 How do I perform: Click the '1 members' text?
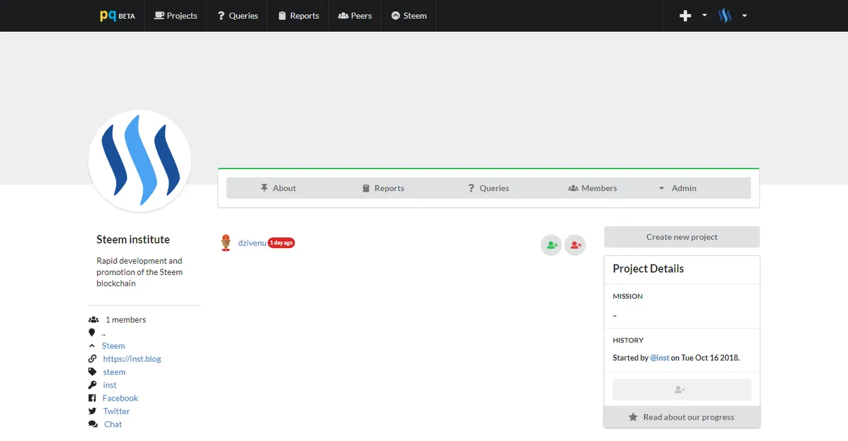pos(126,319)
